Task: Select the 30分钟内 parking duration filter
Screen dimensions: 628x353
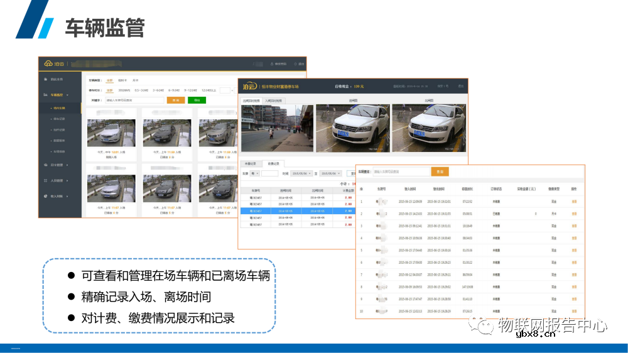Action: (x=124, y=90)
